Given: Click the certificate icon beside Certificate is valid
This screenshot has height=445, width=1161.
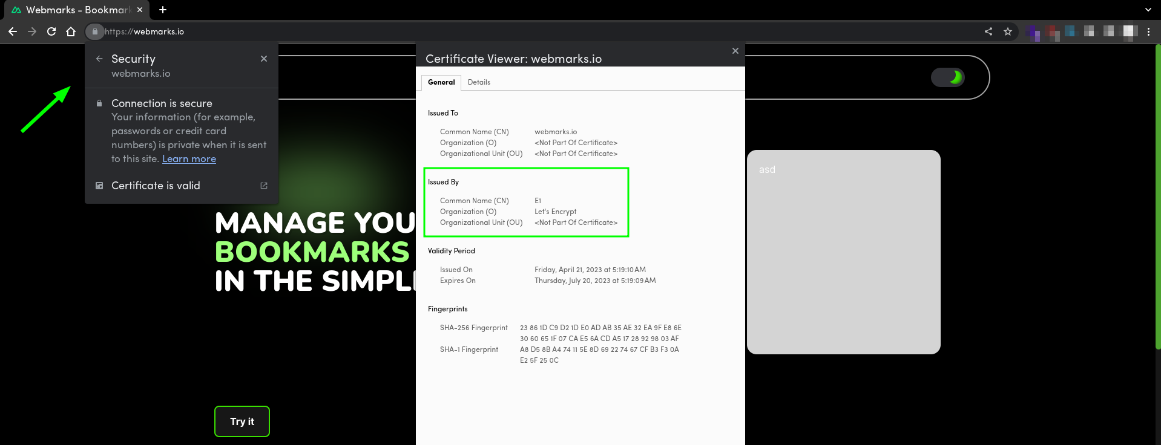Looking at the screenshot, I should pyautogui.click(x=99, y=186).
